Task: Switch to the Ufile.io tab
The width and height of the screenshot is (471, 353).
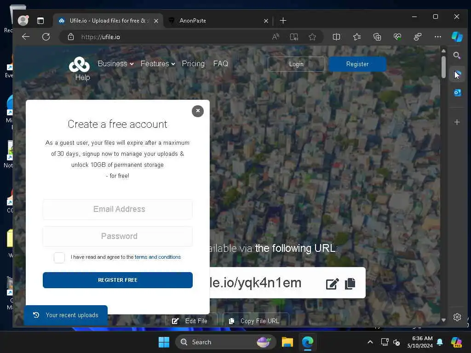Action: [108, 21]
